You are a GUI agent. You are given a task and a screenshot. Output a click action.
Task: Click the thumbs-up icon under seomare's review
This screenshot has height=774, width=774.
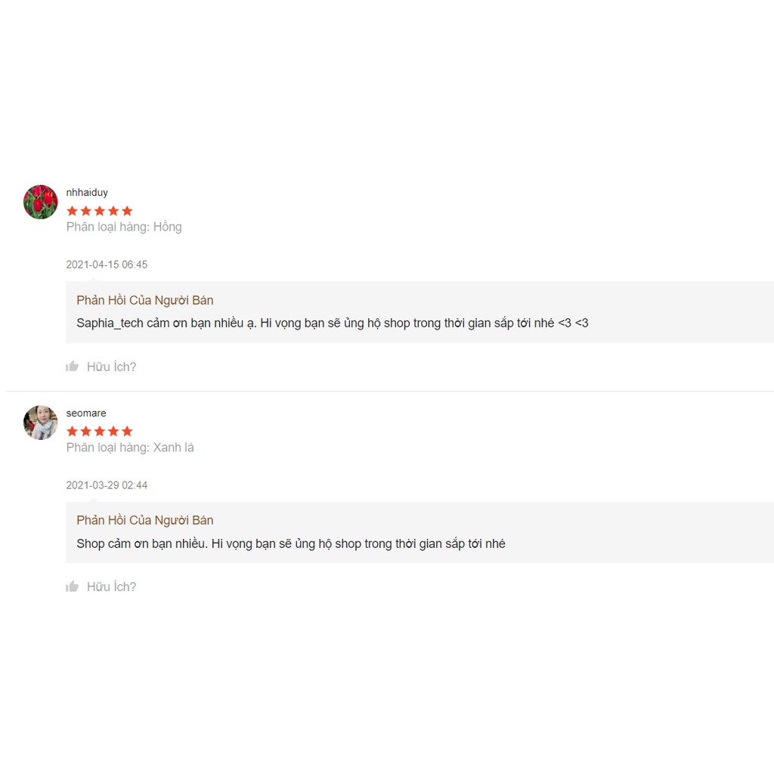pos(73,587)
